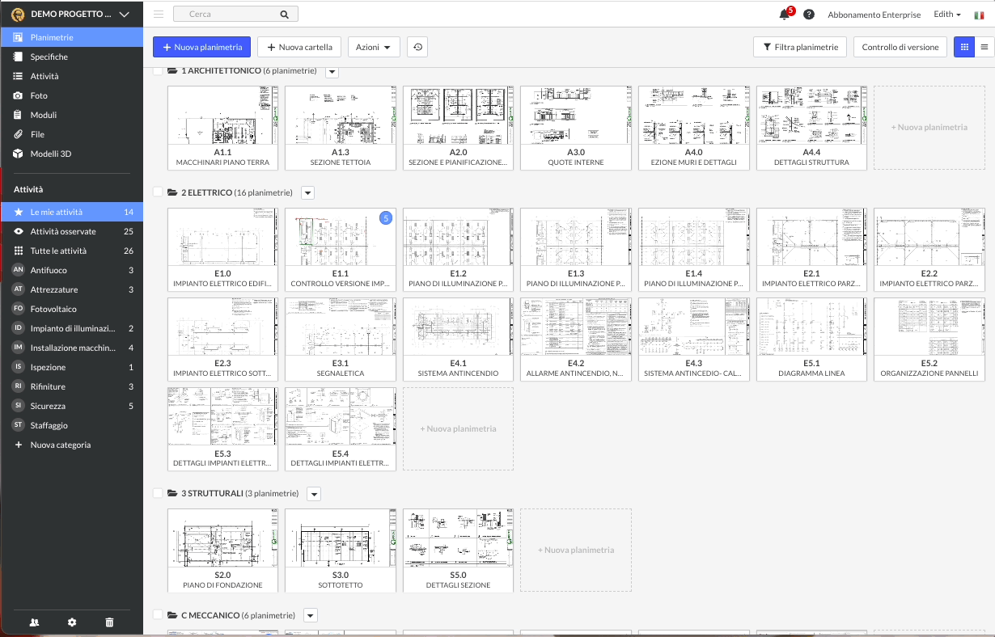Screen dimensions: 995x637
Task: Click the AN Antifuoco category badge
Action: click(x=18, y=270)
